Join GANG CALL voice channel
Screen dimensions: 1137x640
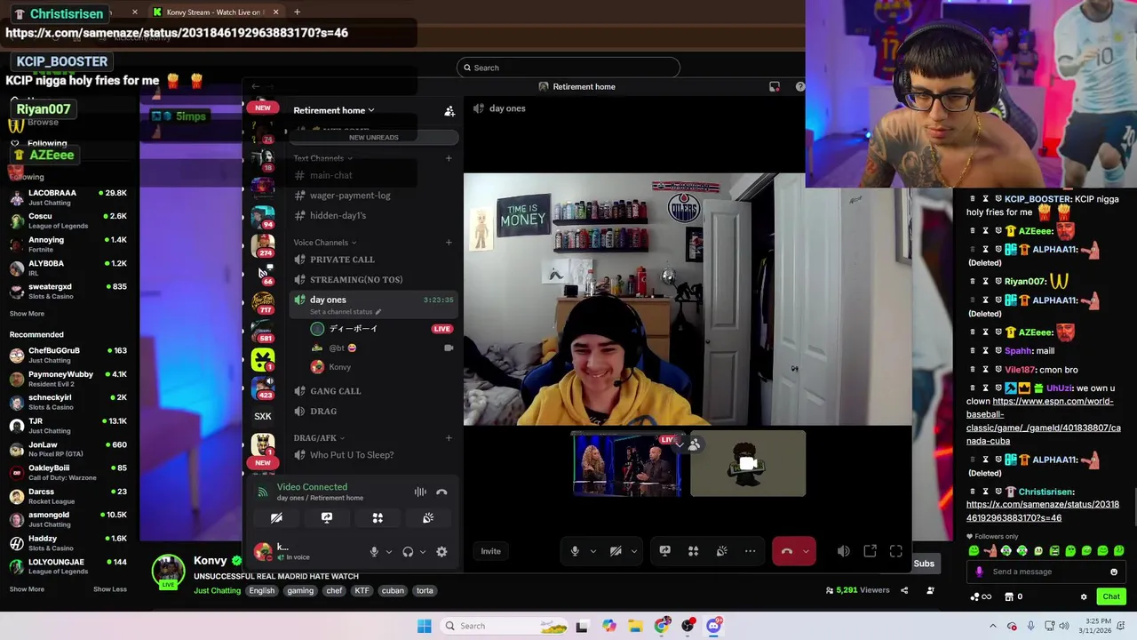coord(373,391)
